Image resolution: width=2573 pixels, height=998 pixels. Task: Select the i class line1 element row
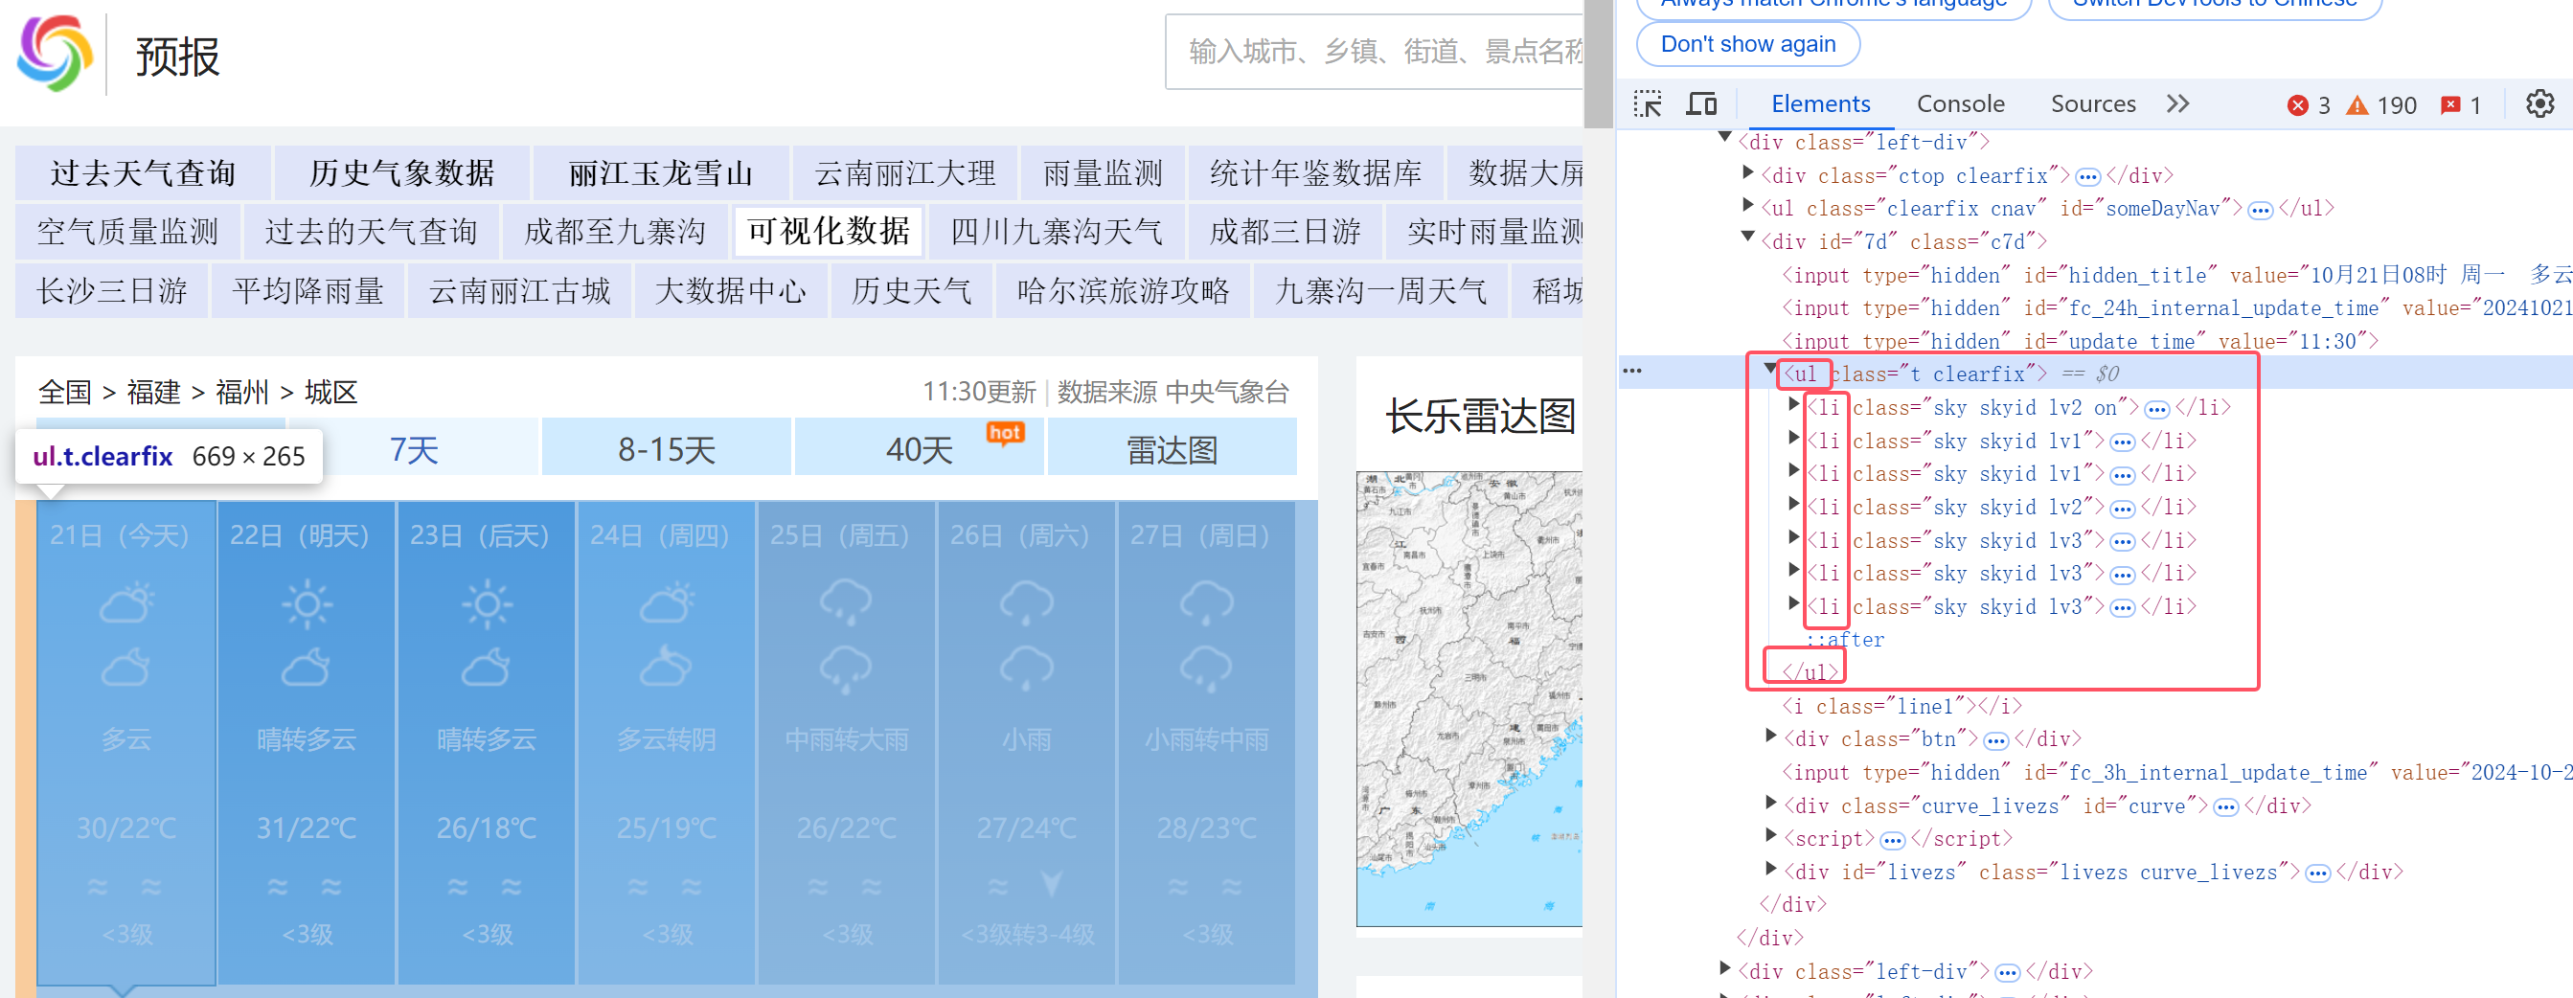point(1901,706)
